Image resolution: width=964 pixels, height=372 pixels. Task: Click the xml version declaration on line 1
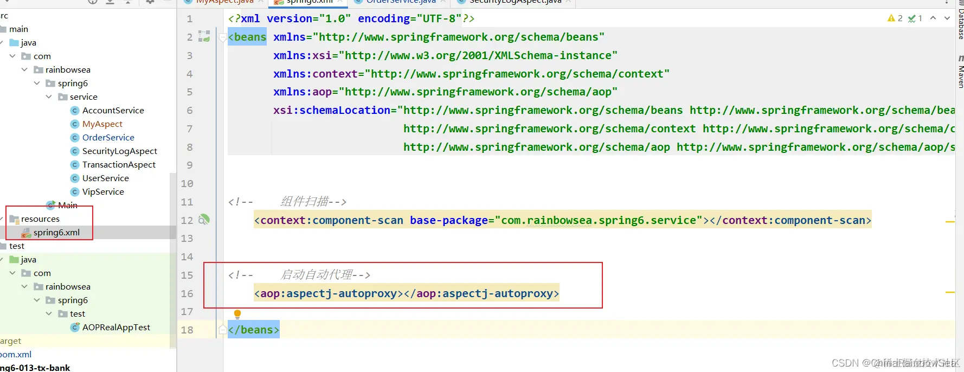pos(351,18)
